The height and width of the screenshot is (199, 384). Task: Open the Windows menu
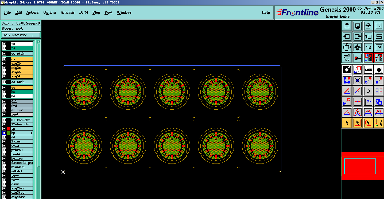(124, 13)
